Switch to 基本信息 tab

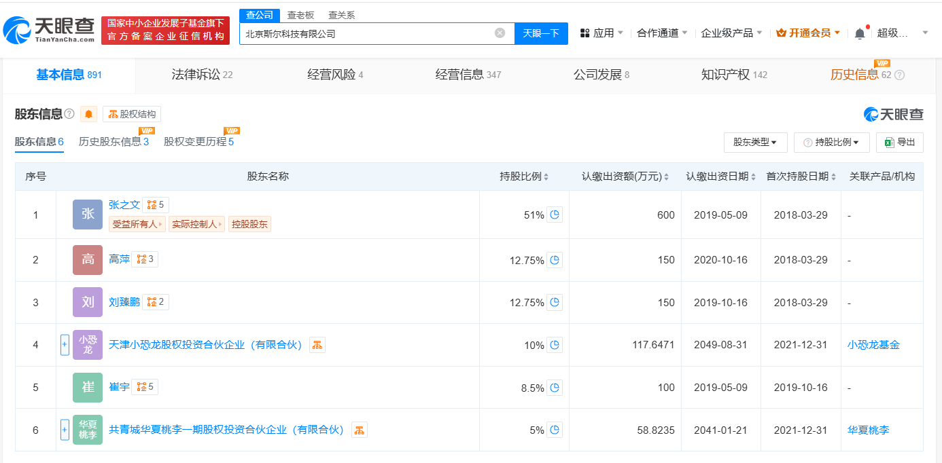69,75
